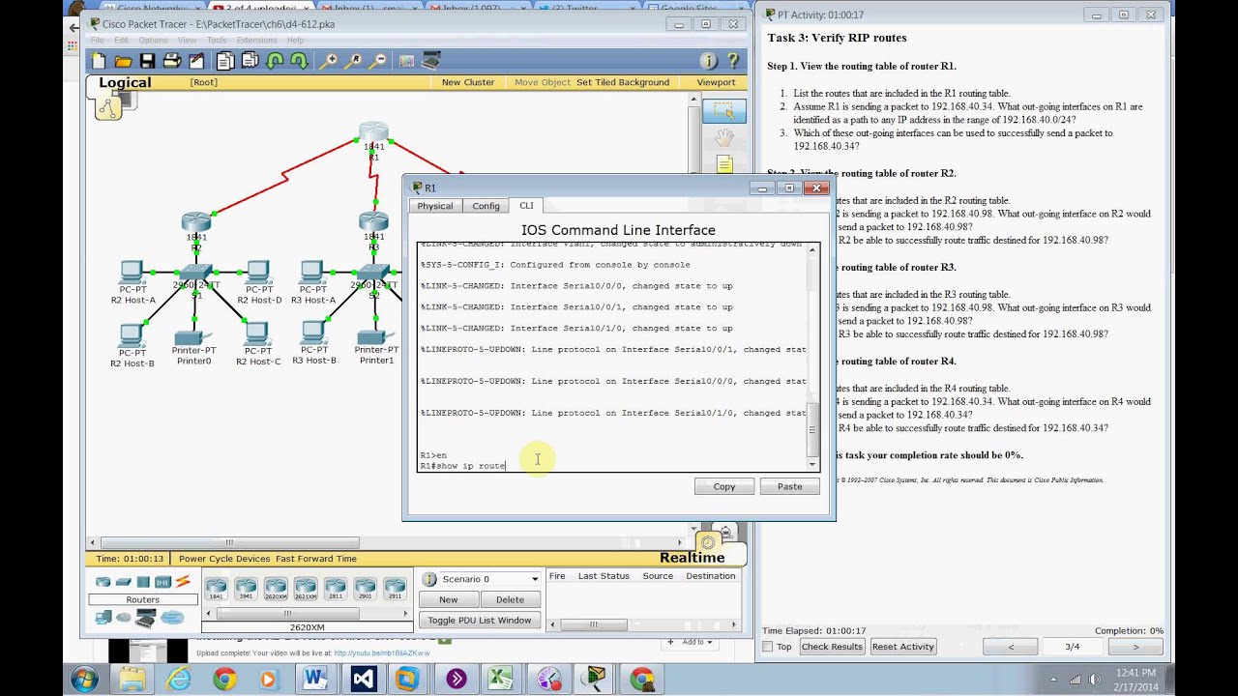Select the Switches device category icon
This screenshot has height=696, width=1238.
(x=123, y=582)
